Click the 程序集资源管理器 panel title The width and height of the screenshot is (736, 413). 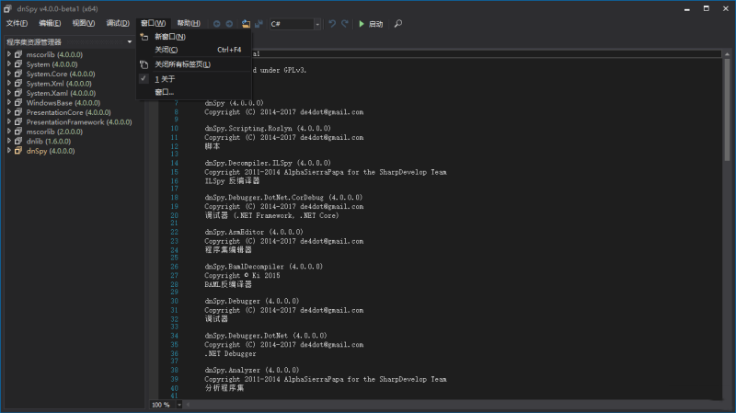pyautogui.click(x=34, y=41)
